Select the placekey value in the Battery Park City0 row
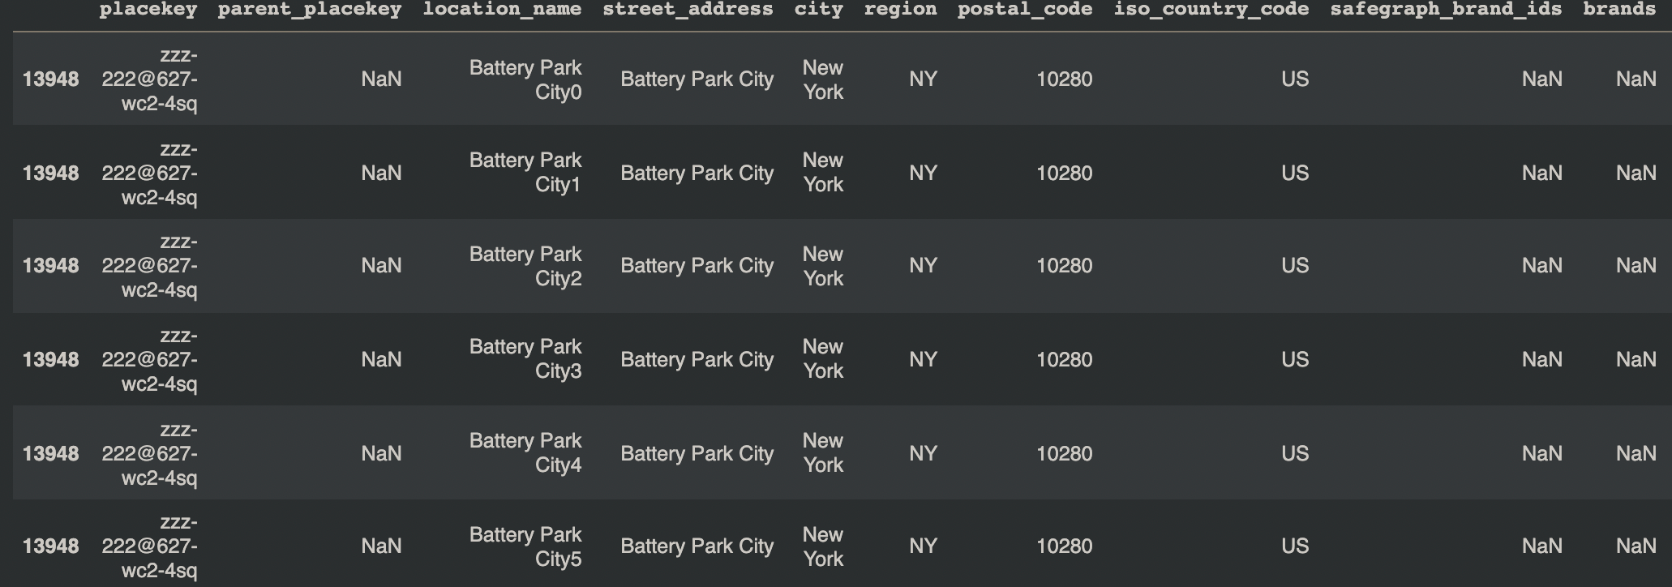This screenshot has height=587, width=1672. [x=150, y=79]
